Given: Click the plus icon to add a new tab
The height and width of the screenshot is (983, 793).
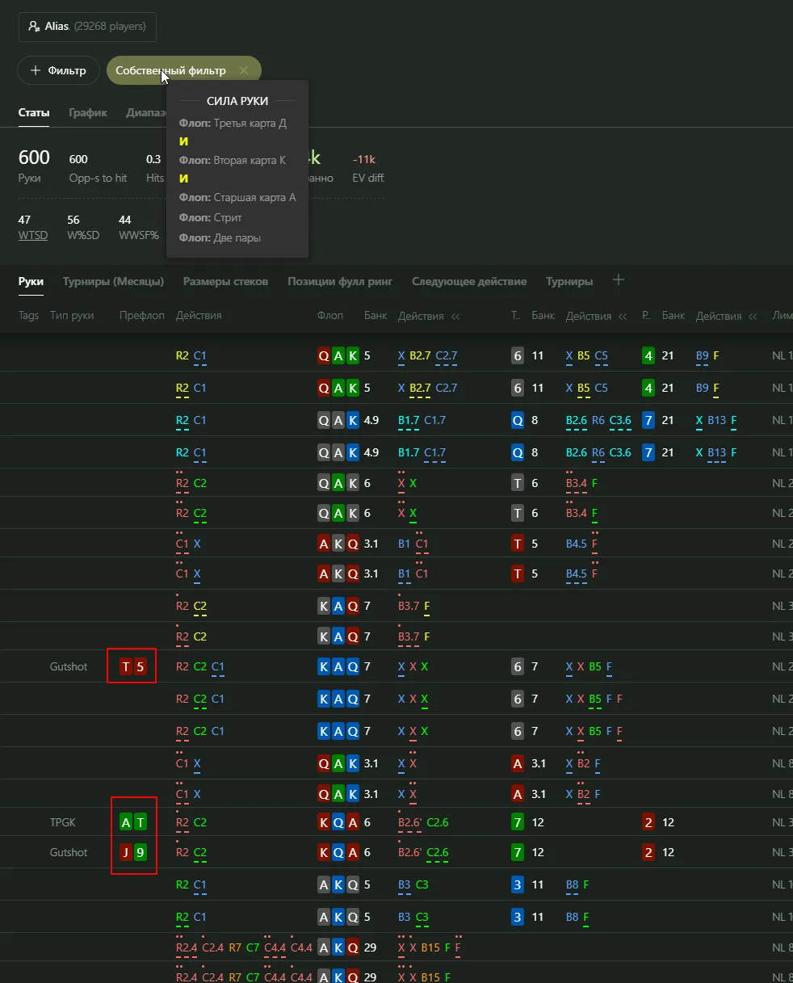Looking at the screenshot, I should click(619, 280).
